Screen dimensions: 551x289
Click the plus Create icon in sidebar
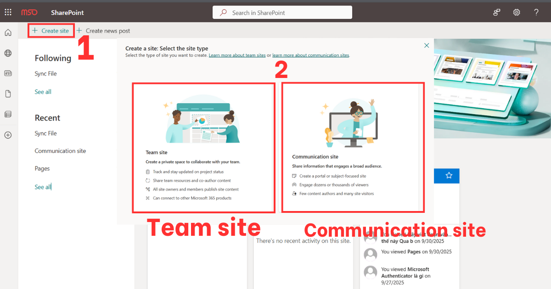pyautogui.click(x=8, y=135)
